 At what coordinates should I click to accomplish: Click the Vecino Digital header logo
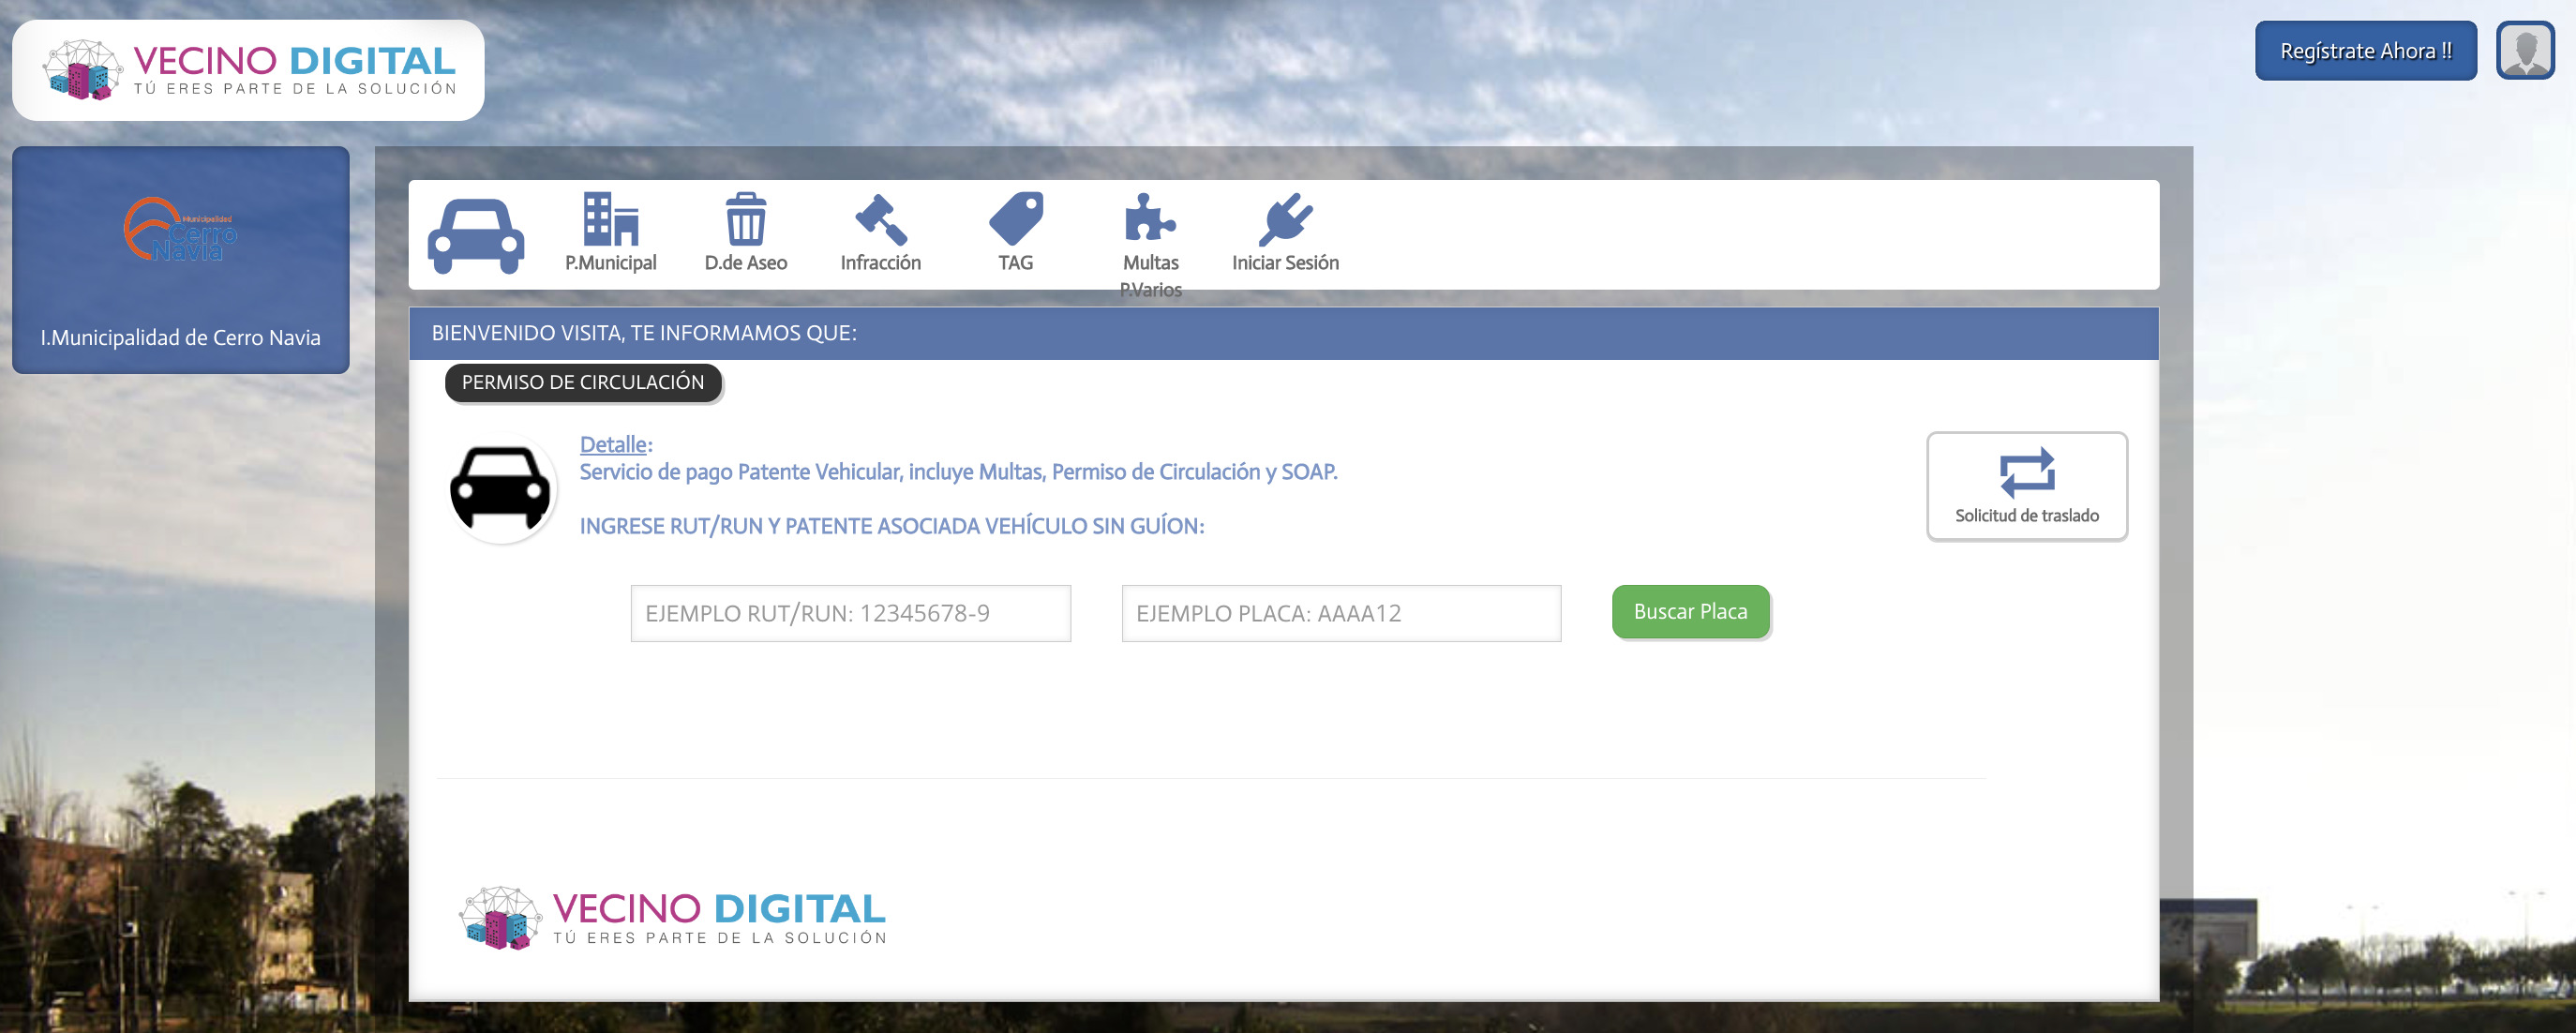coord(248,70)
